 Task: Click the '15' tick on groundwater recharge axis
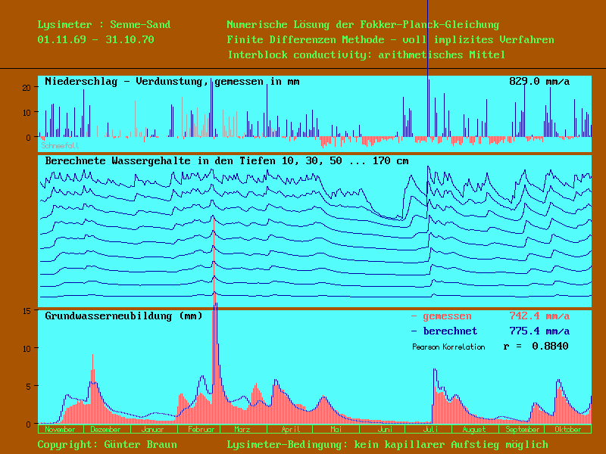[x=27, y=311]
